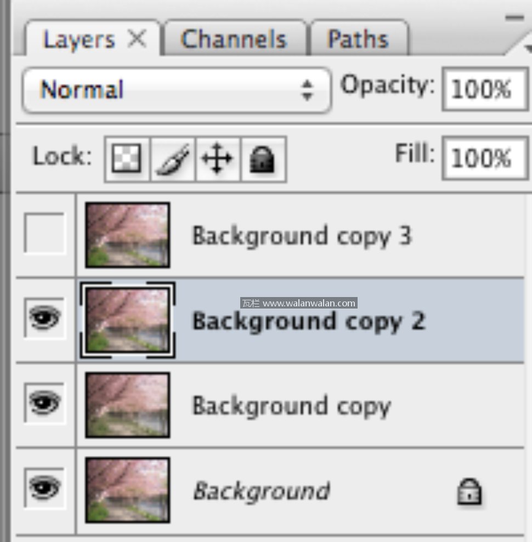This screenshot has height=542, width=532.
Task: Switch to the Paths tab
Action: [x=358, y=39]
